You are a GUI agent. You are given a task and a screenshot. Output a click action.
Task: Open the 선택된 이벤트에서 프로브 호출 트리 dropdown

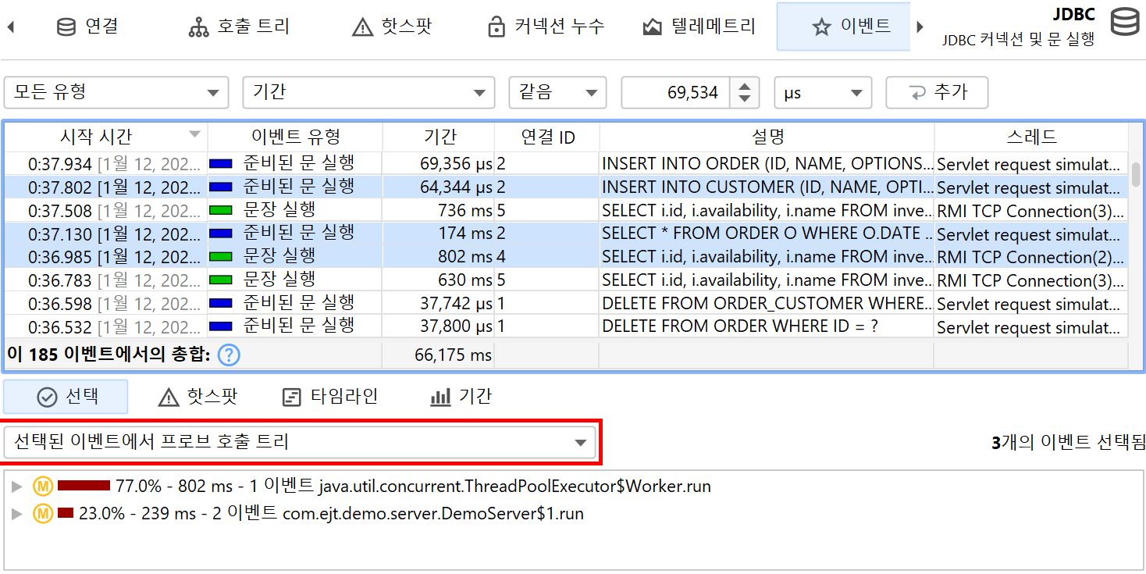point(300,442)
